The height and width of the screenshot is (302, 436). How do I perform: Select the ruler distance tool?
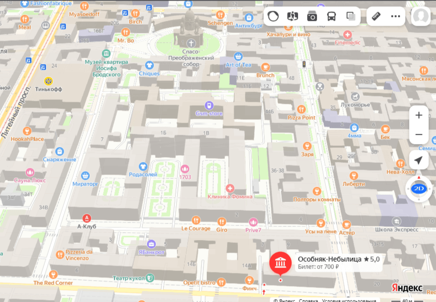click(376, 16)
